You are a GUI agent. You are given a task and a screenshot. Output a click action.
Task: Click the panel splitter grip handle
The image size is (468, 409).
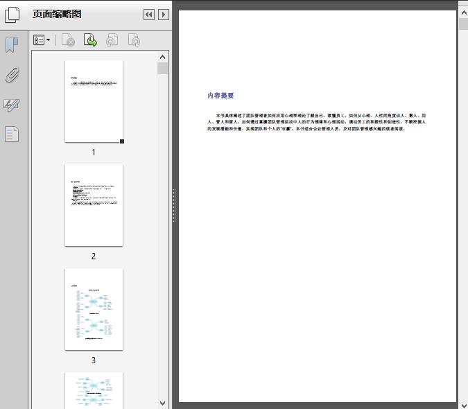point(174,205)
